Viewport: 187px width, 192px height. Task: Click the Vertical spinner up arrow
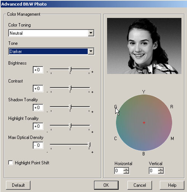[161, 169]
